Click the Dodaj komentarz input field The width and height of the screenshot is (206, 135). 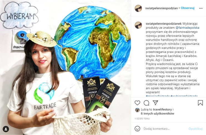coord(164,129)
